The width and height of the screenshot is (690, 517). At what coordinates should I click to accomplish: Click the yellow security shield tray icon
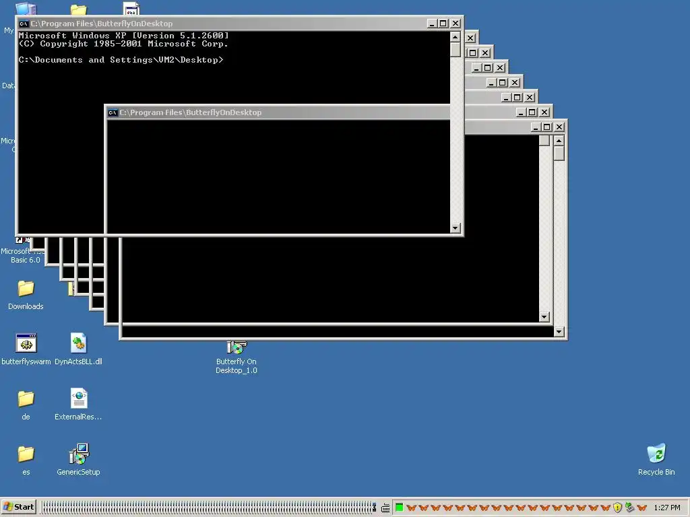click(x=617, y=508)
